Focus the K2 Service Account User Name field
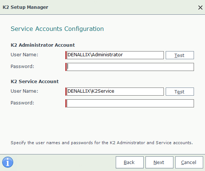 click(x=115, y=92)
